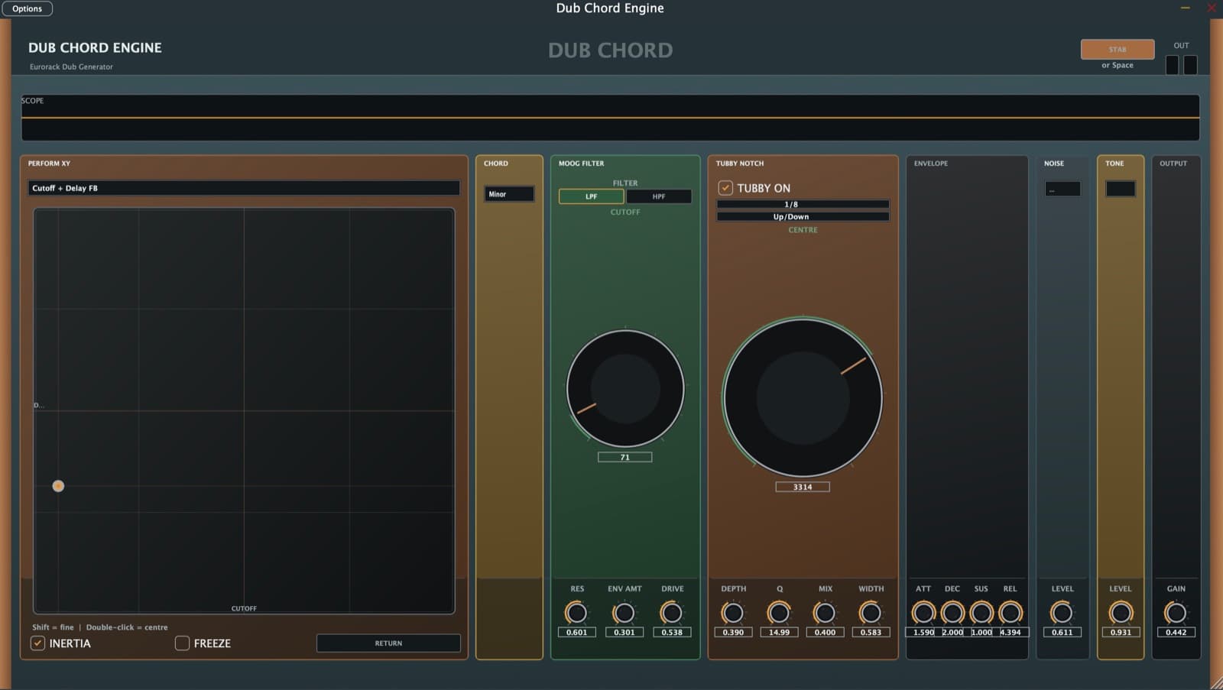Image resolution: width=1223 pixels, height=690 pixels.
Task: Click the centre value field showing 3314
Action: 803,487
